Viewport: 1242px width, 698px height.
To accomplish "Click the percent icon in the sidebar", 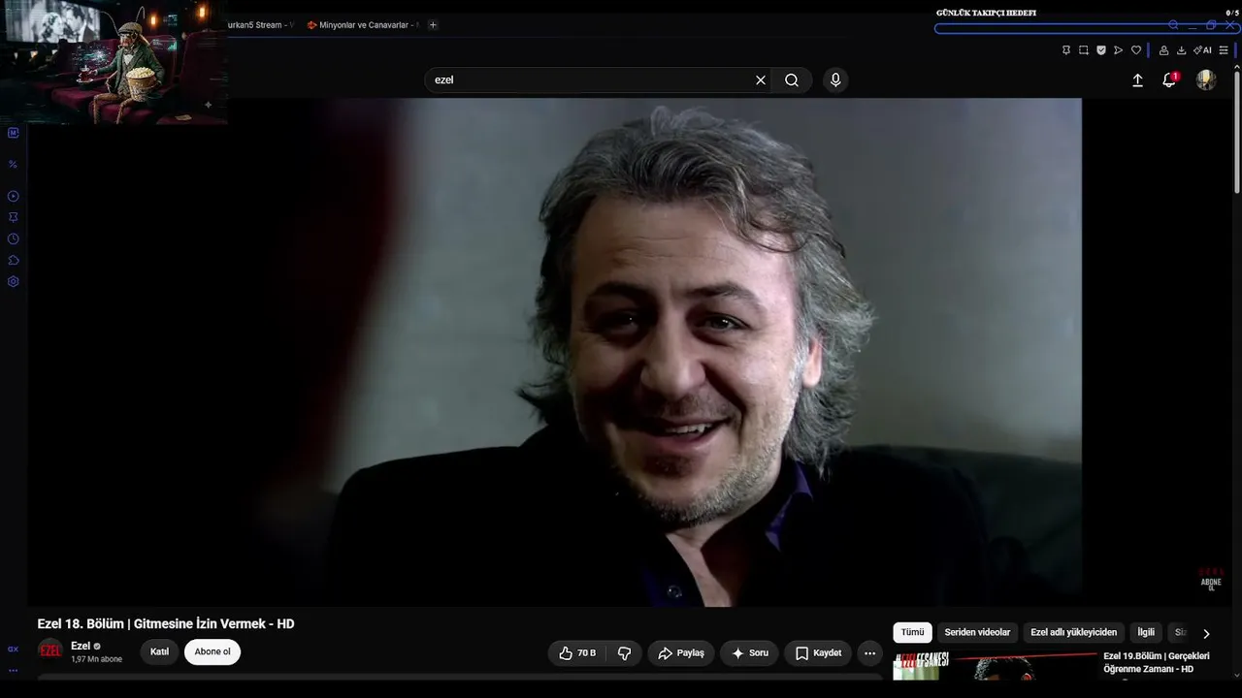I will tap(14, 165).
